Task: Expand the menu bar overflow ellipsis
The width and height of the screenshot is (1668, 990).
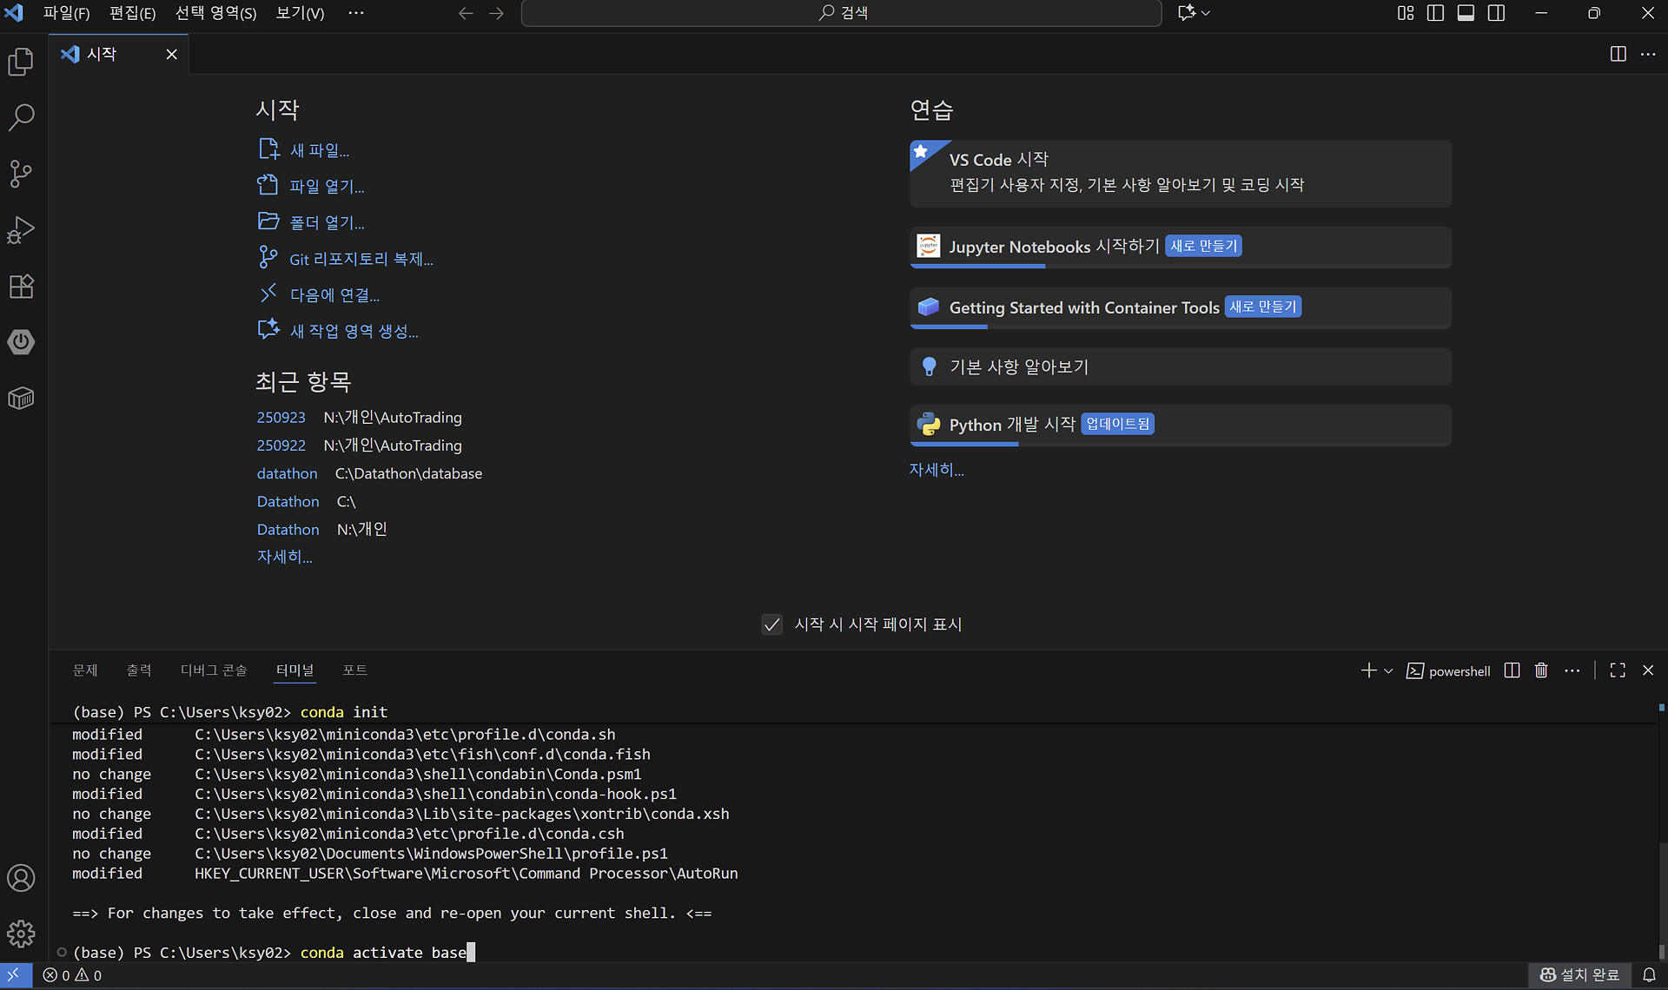Action: 356,13
